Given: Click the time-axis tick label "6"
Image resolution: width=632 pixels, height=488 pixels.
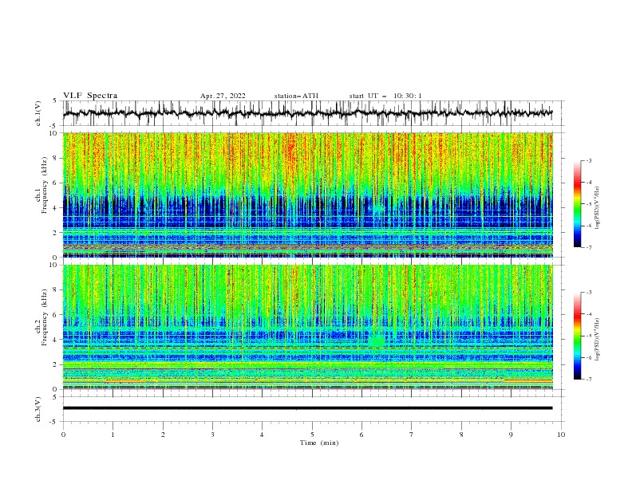Looking at the screenshot, I should pyautogui.click(x=361, y=435).
